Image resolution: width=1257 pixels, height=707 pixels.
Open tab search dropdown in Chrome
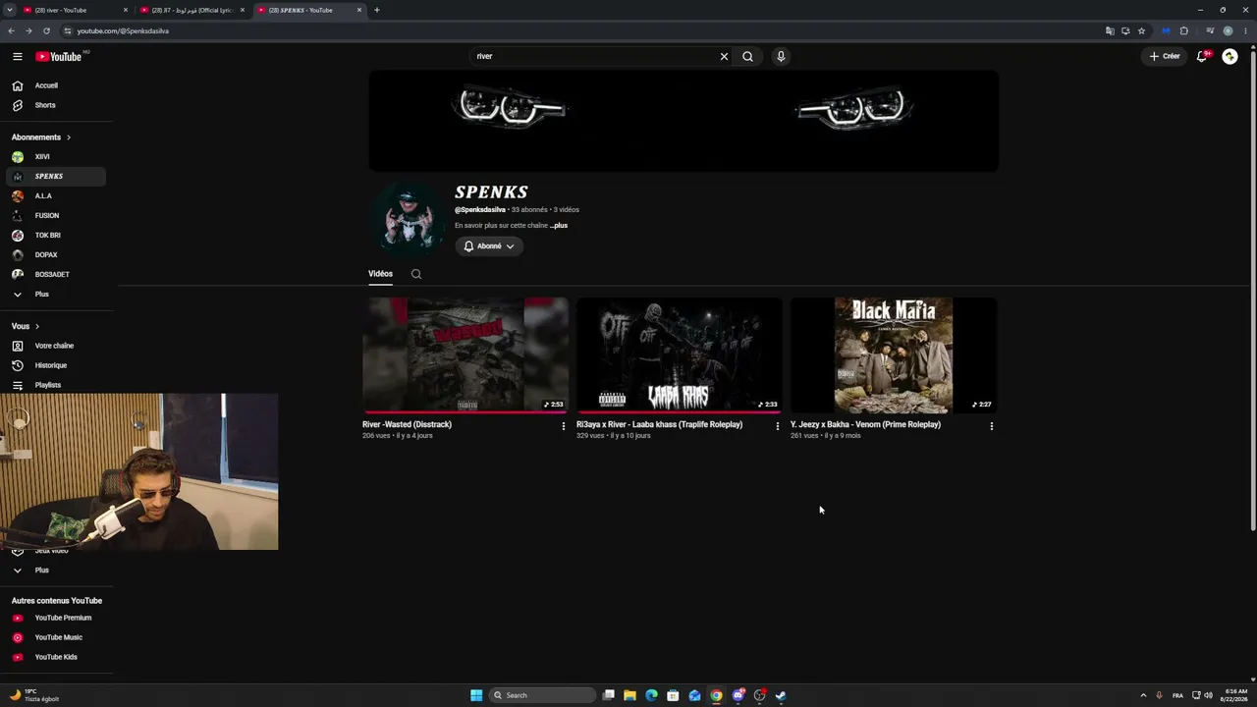(10, 10)
